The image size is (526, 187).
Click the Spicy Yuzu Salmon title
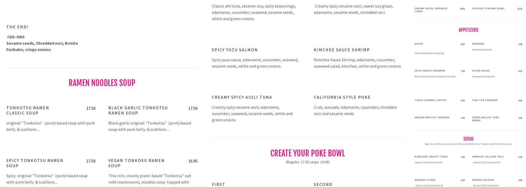pos(235,50)
